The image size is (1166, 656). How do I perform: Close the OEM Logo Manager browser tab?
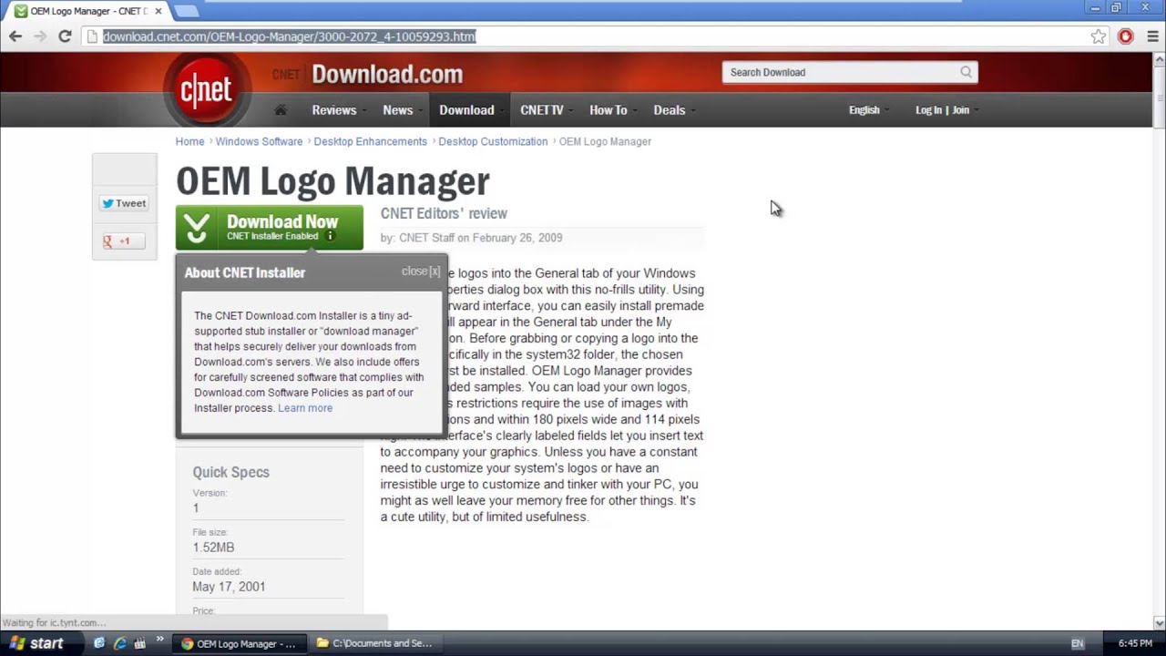(158, 11)
